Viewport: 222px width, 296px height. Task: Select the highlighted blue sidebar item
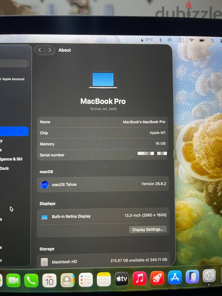14,131
